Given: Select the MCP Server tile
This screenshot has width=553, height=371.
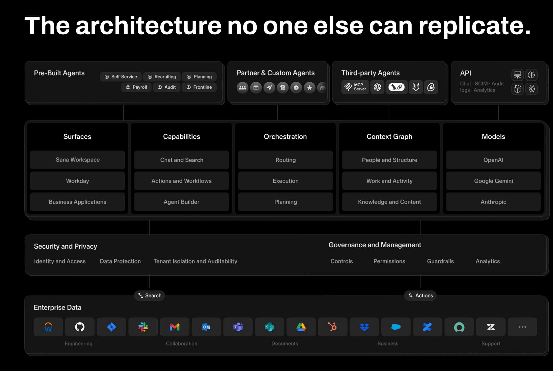Looking at the screenshot, I should click(355, 87).
